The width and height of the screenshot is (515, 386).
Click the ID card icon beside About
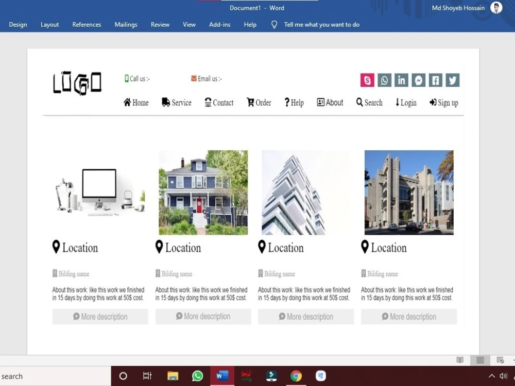(x=320, y=102)
